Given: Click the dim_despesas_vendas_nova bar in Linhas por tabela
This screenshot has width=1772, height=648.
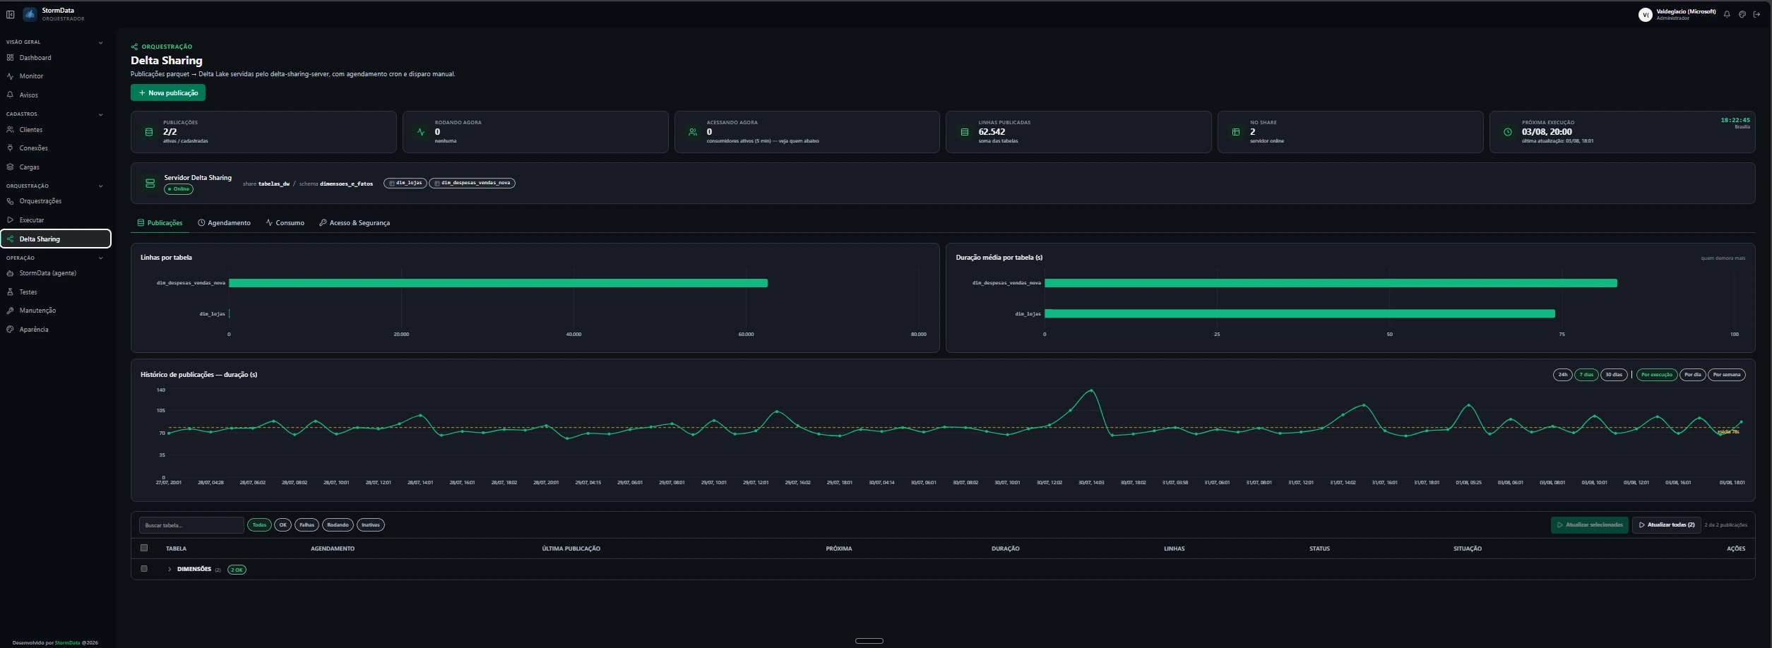Looking at the screenshot, I should point(498,283).
